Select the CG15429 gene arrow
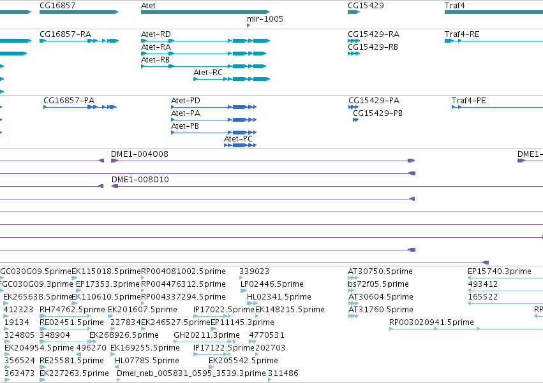Image resolution: width=543 pixels, height=383 pixels. click(x=353, y=12)
